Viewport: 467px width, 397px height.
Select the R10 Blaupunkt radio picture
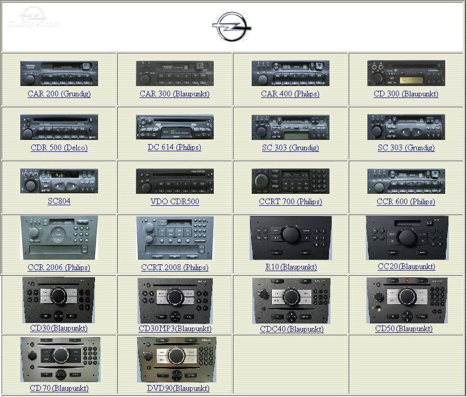pos(291,238)
